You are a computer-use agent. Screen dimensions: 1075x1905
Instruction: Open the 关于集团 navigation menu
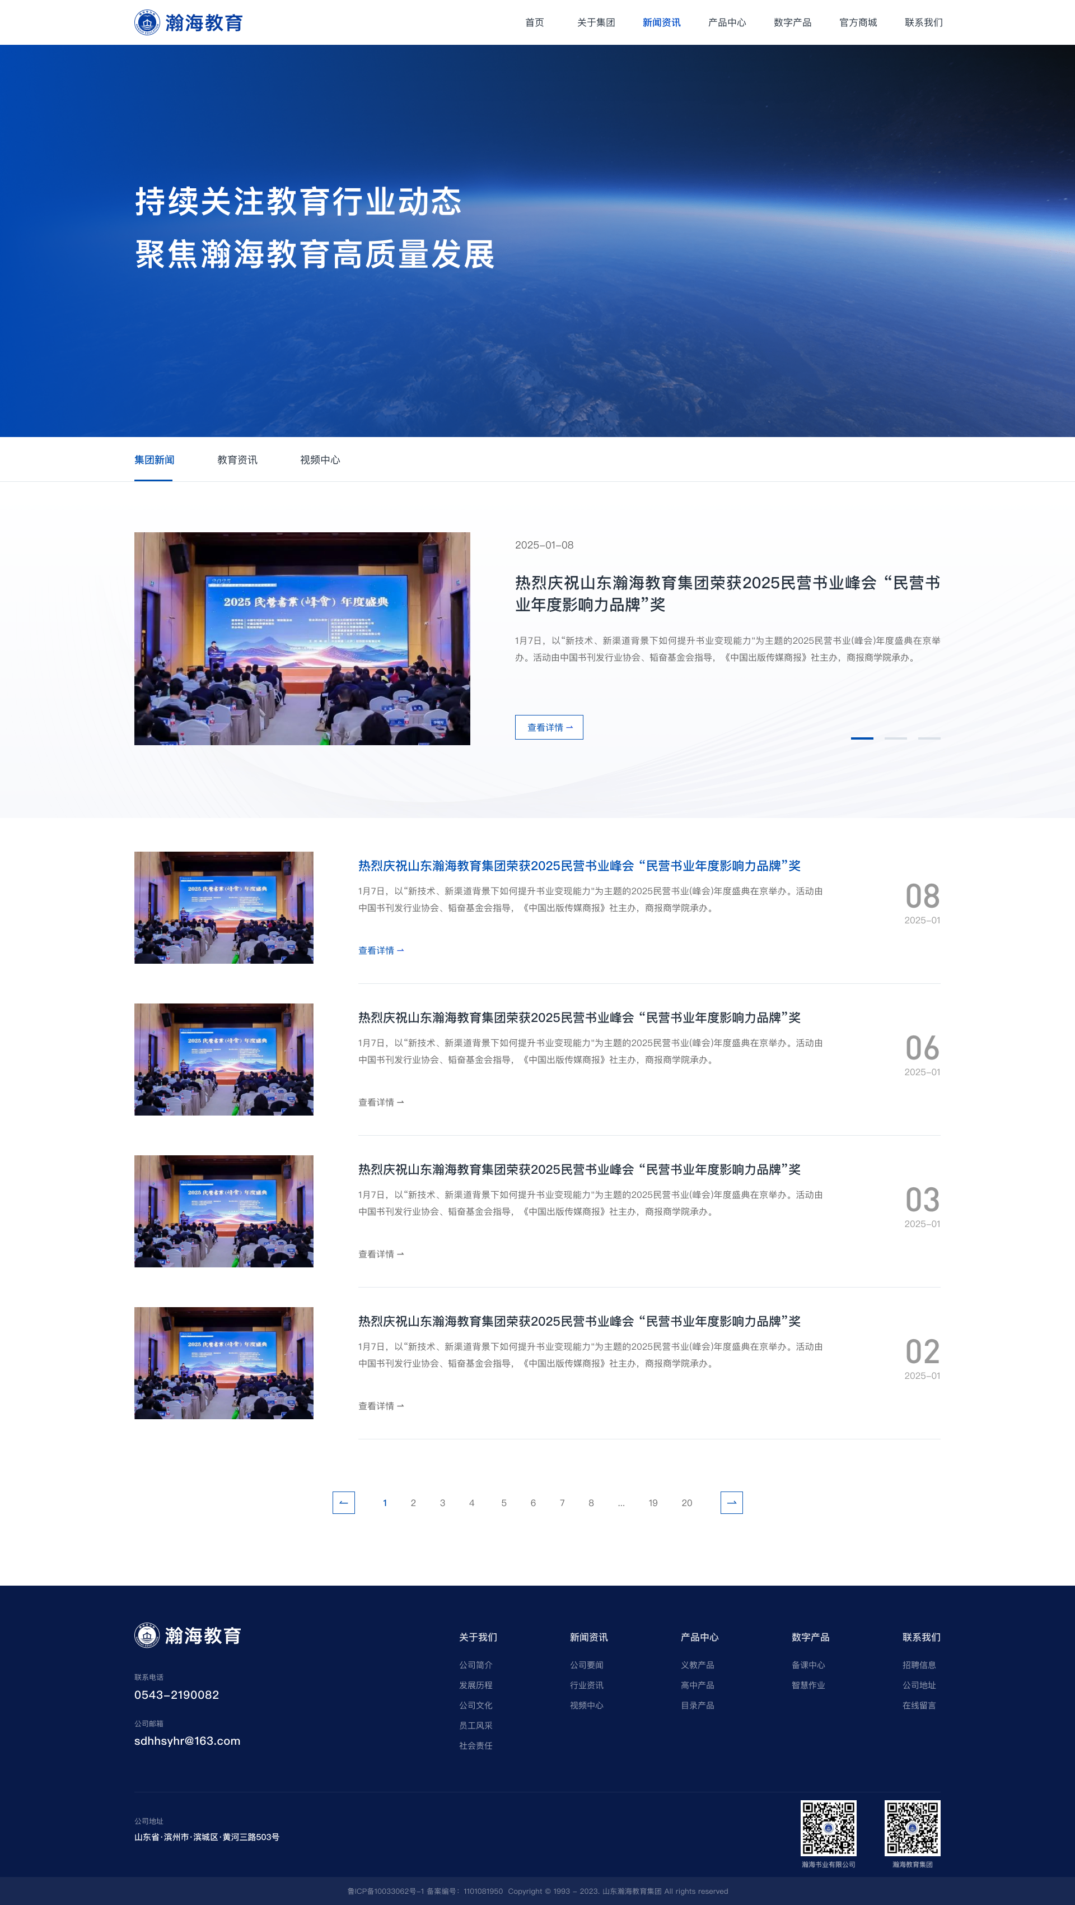click(x=596, y=22)
